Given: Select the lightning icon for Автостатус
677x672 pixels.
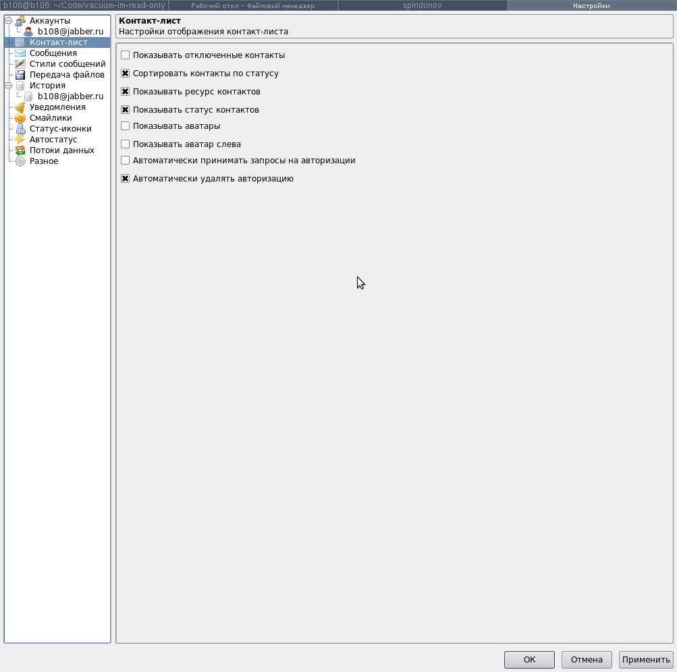Looking at the screenshot, I should [20, 140].
